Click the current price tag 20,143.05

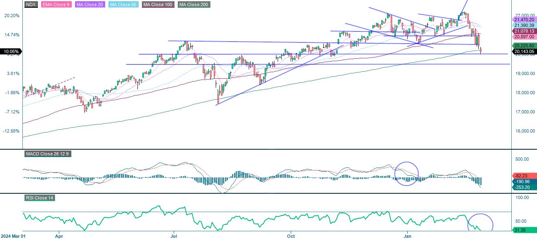pos(524,51)
